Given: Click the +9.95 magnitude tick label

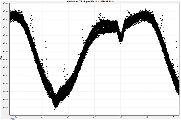Looking at the screenshot, I should pyautogui.click(x=5, y=51).
